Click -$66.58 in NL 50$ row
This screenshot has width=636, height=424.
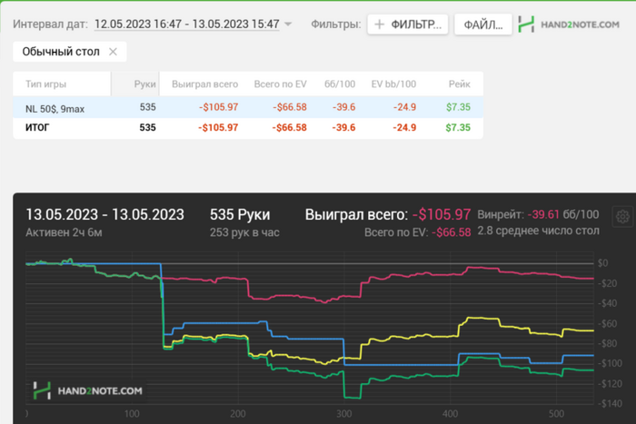[x=290, y=107]
